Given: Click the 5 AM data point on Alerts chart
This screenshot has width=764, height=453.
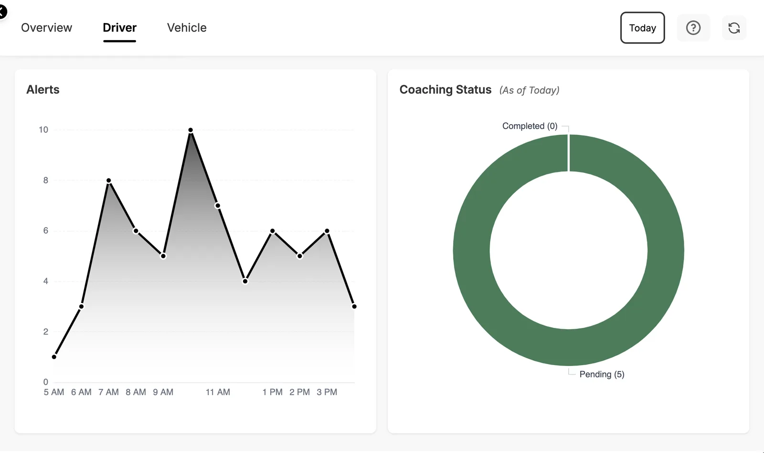Looking at the screenshot, I should (54, 357).
